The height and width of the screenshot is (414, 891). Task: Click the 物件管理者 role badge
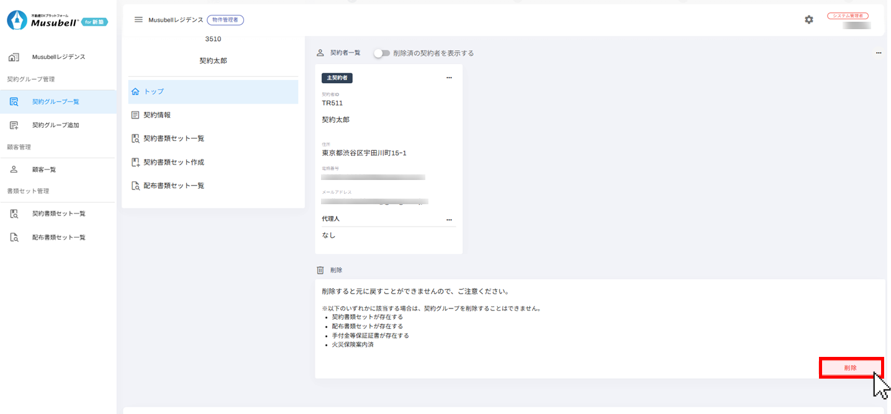point(225,20)
